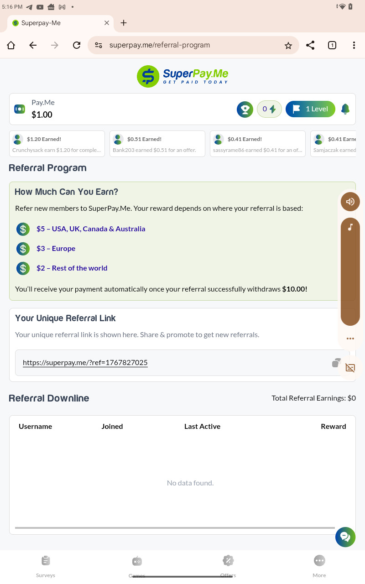The width and height of the screenshot is (365, 584).
Task: Mute the media volume speaker button
Action: point(350,202)
